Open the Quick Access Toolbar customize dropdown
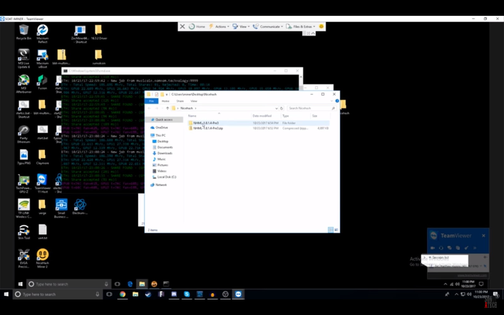The height and width of the screenshot is (315, 504). [167, 94]
